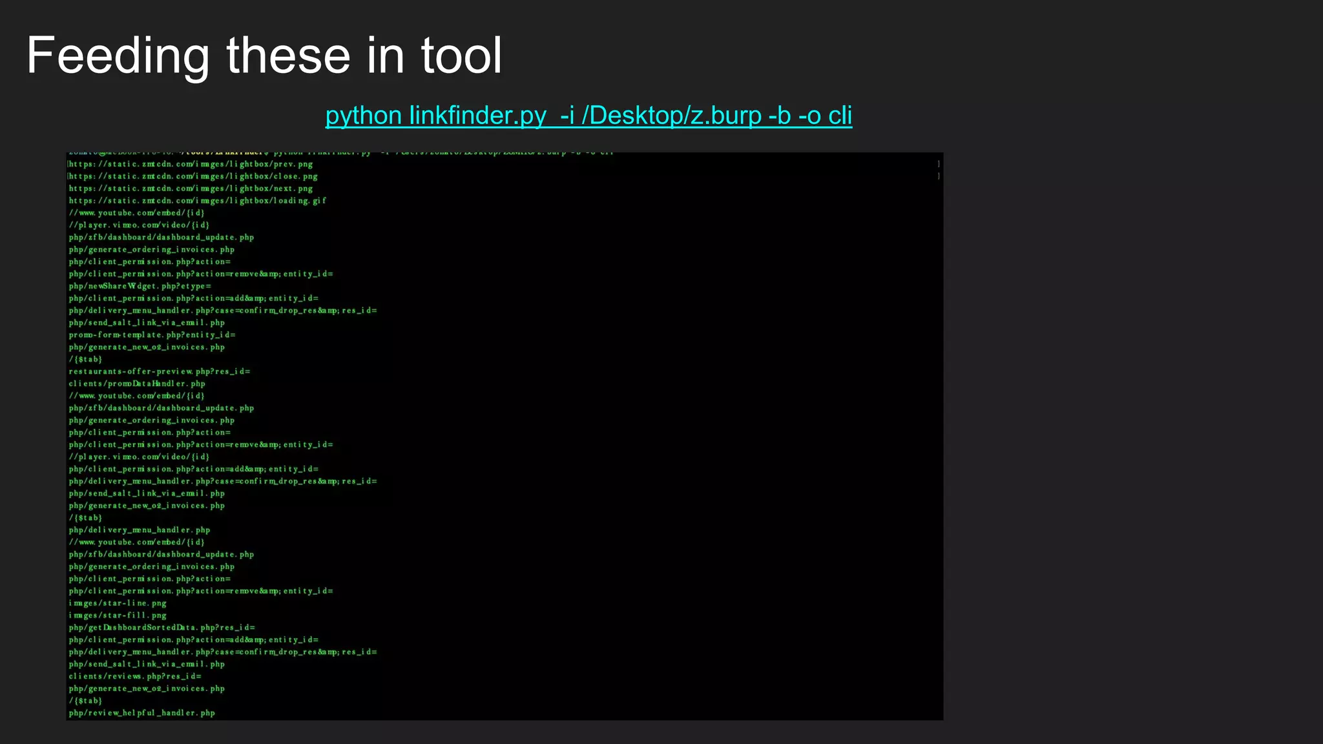
Task: Click the newShareWidget.php?etype= line
Action: click(x=140, y=286)
